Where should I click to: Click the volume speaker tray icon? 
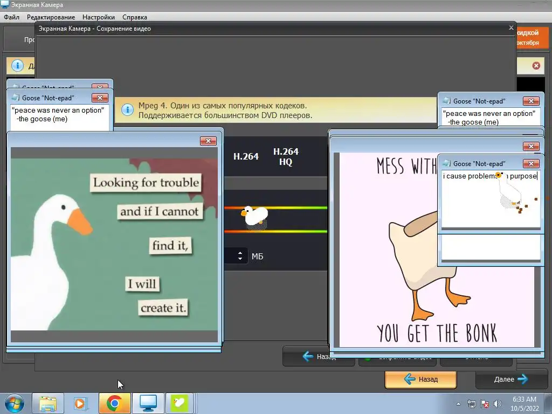click(x=498, y=404)
